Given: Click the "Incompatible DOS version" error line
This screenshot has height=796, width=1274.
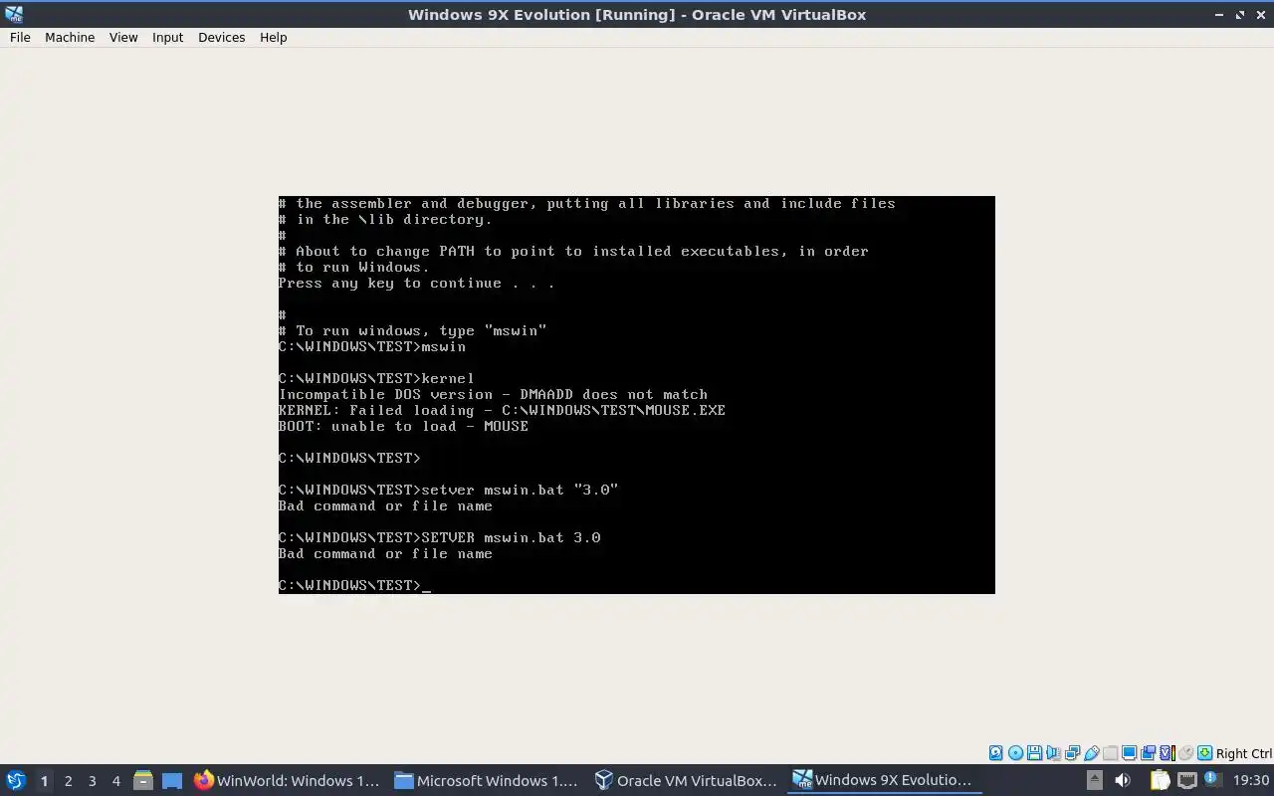Looking at the screenshot, I should [x=493, y=394].
